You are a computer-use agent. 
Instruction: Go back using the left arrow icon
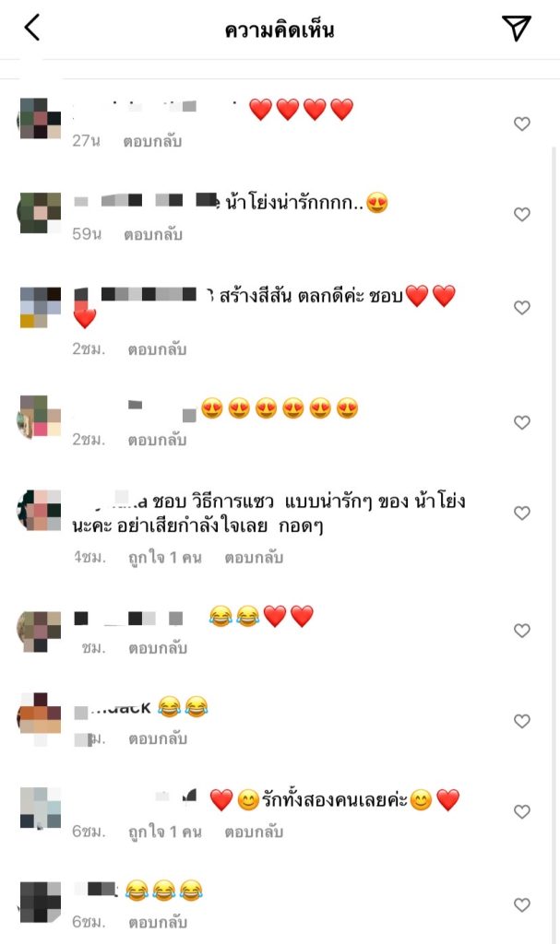tap(32, 29)
